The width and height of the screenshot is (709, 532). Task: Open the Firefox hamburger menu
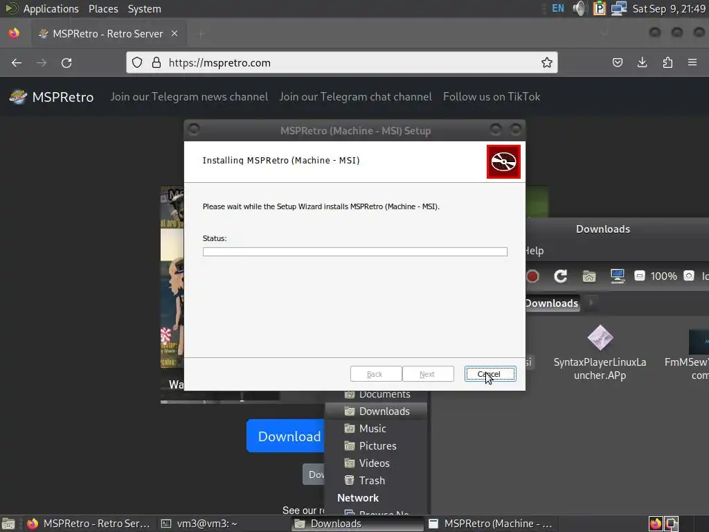(x=692, y=62)
